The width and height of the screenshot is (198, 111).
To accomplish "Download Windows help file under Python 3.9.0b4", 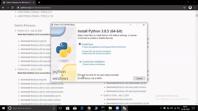I will pyautogui.click(x=124, y=99).
